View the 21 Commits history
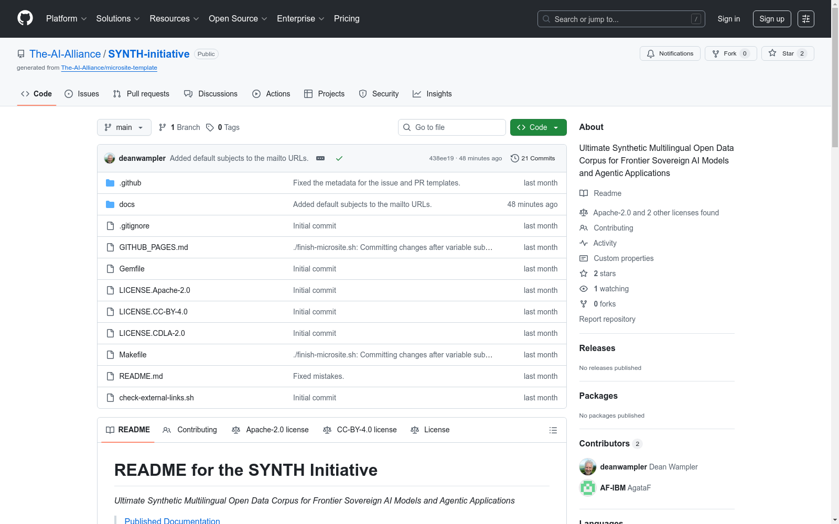 click(x=533, y=158)
